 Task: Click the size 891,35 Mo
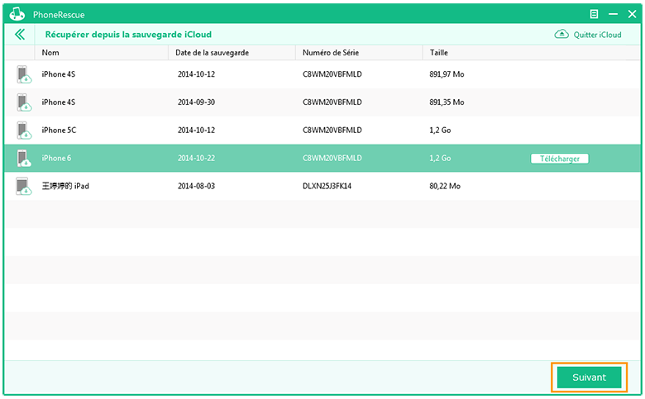click(x=447, y=102)
